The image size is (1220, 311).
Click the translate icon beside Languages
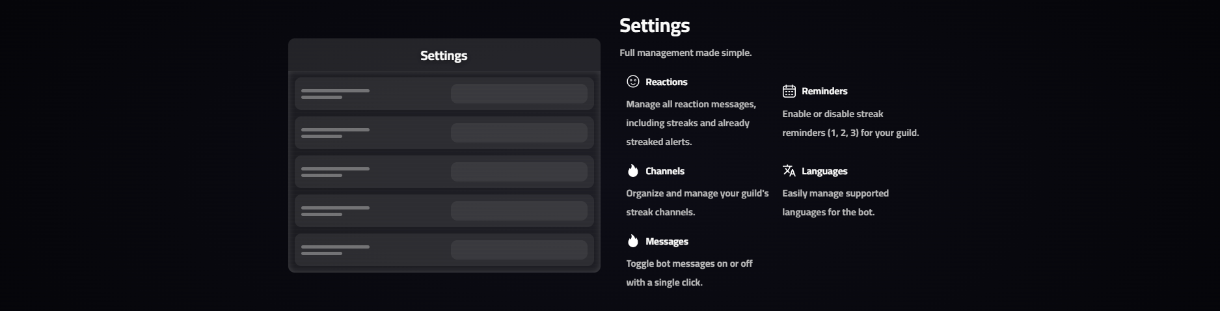(789, 170)
